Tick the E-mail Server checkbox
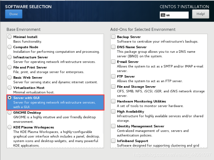Image resolution: width=214 pixels, height=160 pixels. pos(113,62)
